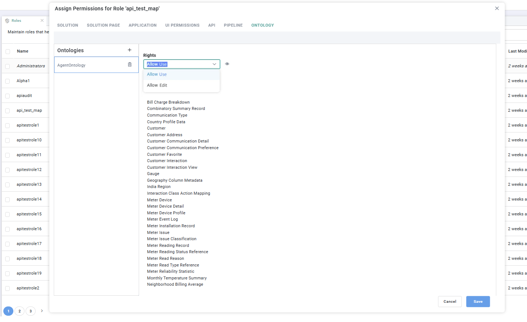Viewport: 527px width, 322px height.
Task: Close the Roles tab in background
Action: (x=42, y=21)
